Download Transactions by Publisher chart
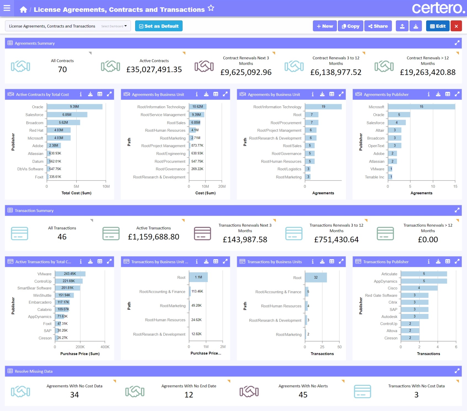Viewport: 467px width, 411px height. click(438, 262)
